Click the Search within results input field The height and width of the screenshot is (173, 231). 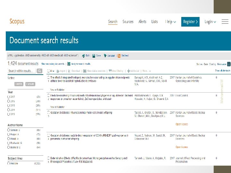(x=22, y=71)
